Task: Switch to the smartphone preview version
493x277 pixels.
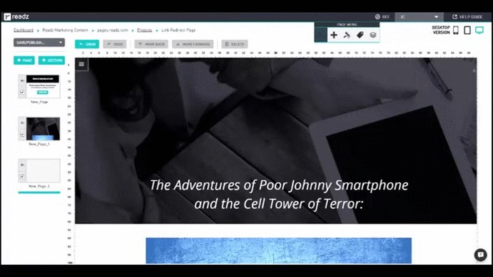Action: 456,30
